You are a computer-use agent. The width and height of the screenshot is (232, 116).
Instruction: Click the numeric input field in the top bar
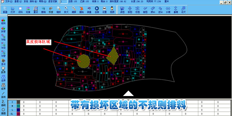tap(64, 2)
